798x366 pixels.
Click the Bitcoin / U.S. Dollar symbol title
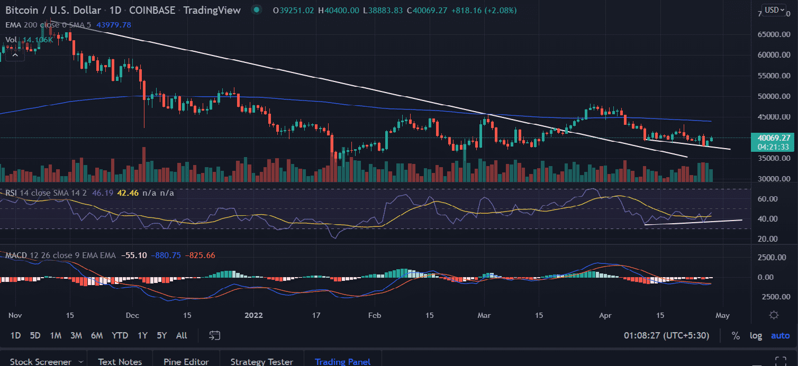coord(52,10)
